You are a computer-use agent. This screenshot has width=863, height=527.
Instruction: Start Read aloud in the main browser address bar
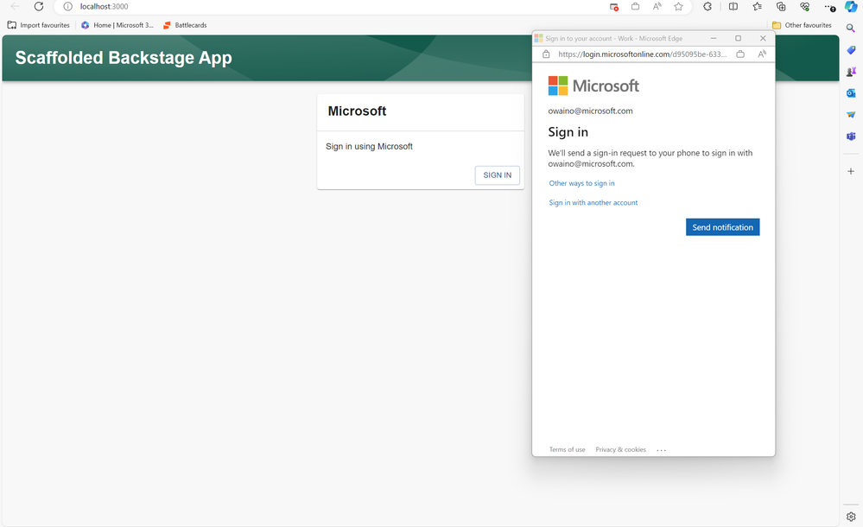click(x=657, y=7)
